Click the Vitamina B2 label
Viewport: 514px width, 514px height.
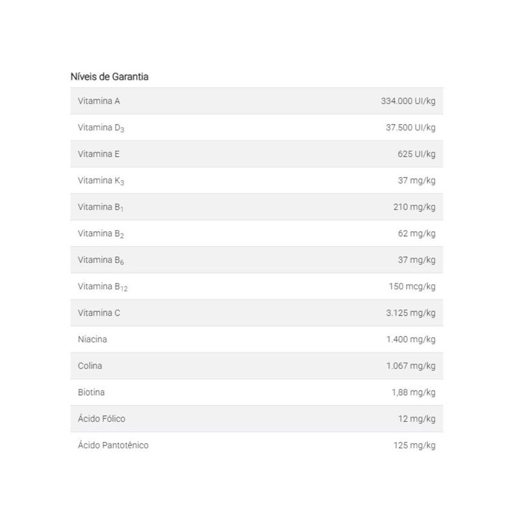101,234
